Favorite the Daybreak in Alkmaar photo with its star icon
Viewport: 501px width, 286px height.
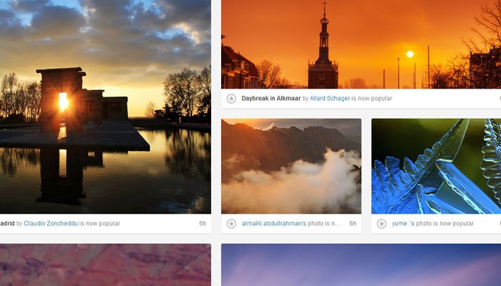(x=231, y=99)
